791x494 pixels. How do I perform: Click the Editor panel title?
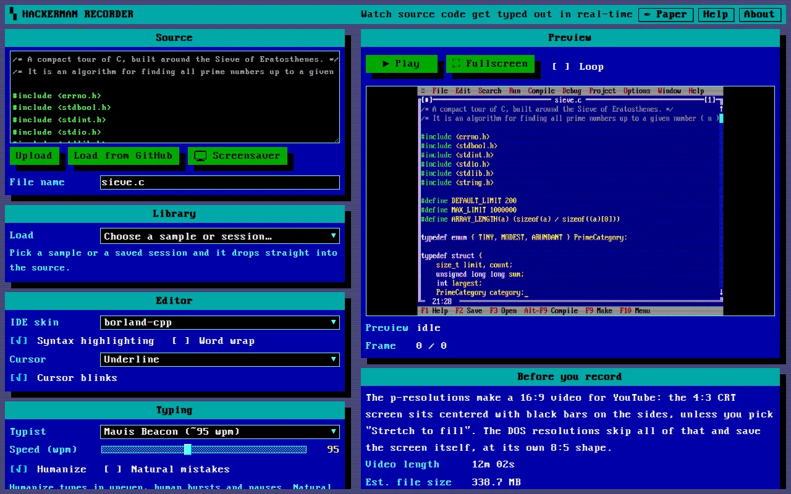(175, 301)
